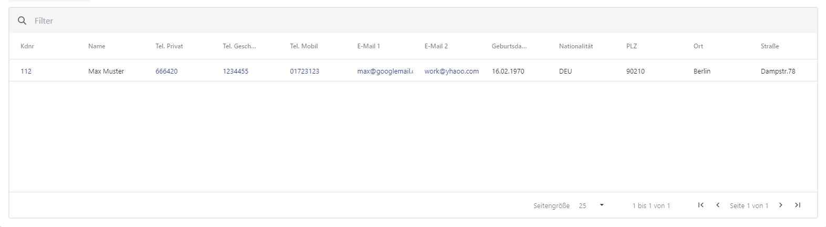826x227 pixels.
Task: Call private number 666420
Action: tap(167, 71)
